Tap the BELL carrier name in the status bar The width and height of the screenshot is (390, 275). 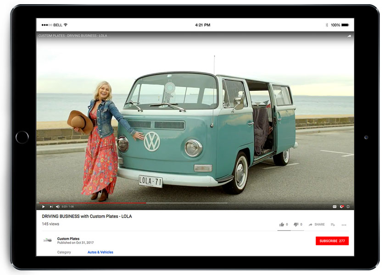click(x=58, y=25)
